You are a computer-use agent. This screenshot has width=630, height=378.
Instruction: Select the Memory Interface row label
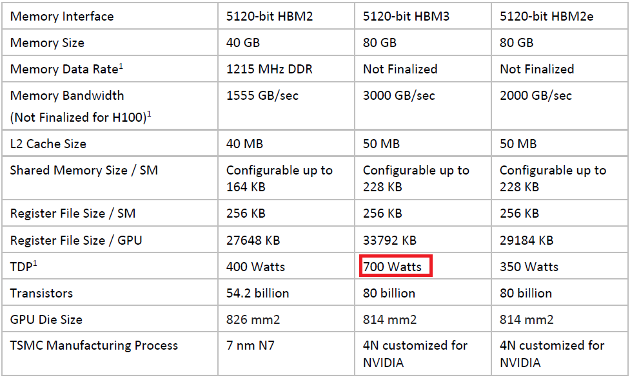click(62, 16)
